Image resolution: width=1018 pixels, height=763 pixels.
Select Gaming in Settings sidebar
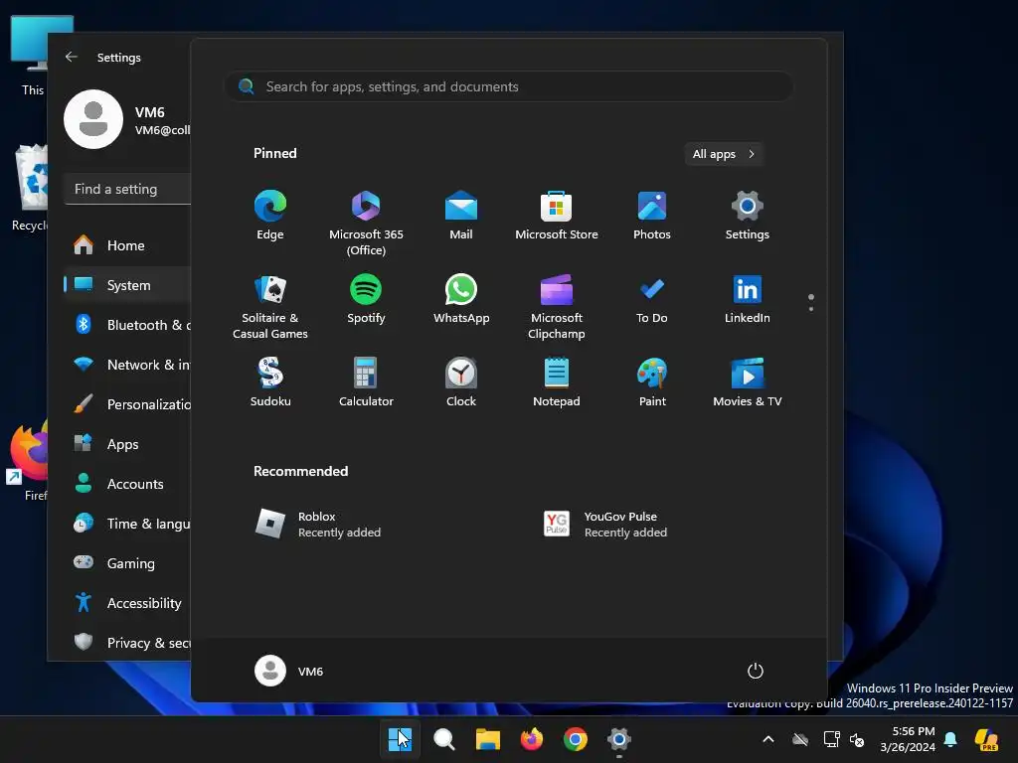tap(128, 563)
